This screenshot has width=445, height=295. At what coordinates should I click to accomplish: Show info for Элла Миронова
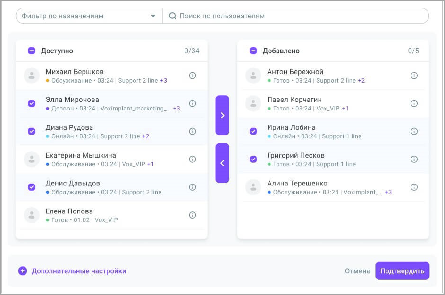[193, 103]
